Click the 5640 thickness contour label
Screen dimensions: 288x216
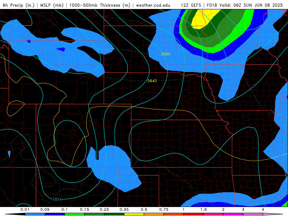(x=152, y=81)
